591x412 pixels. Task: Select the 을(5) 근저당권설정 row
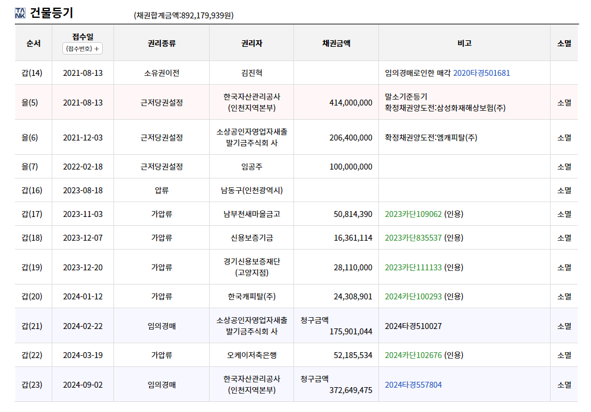click(296, 103)
